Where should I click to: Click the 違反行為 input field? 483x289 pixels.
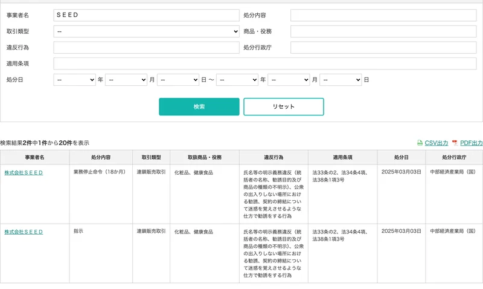(146, 48)
